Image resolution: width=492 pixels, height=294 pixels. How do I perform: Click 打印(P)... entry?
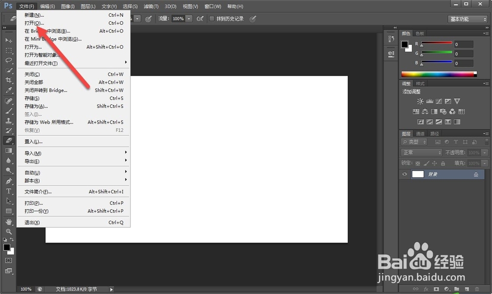pos(74,203)
